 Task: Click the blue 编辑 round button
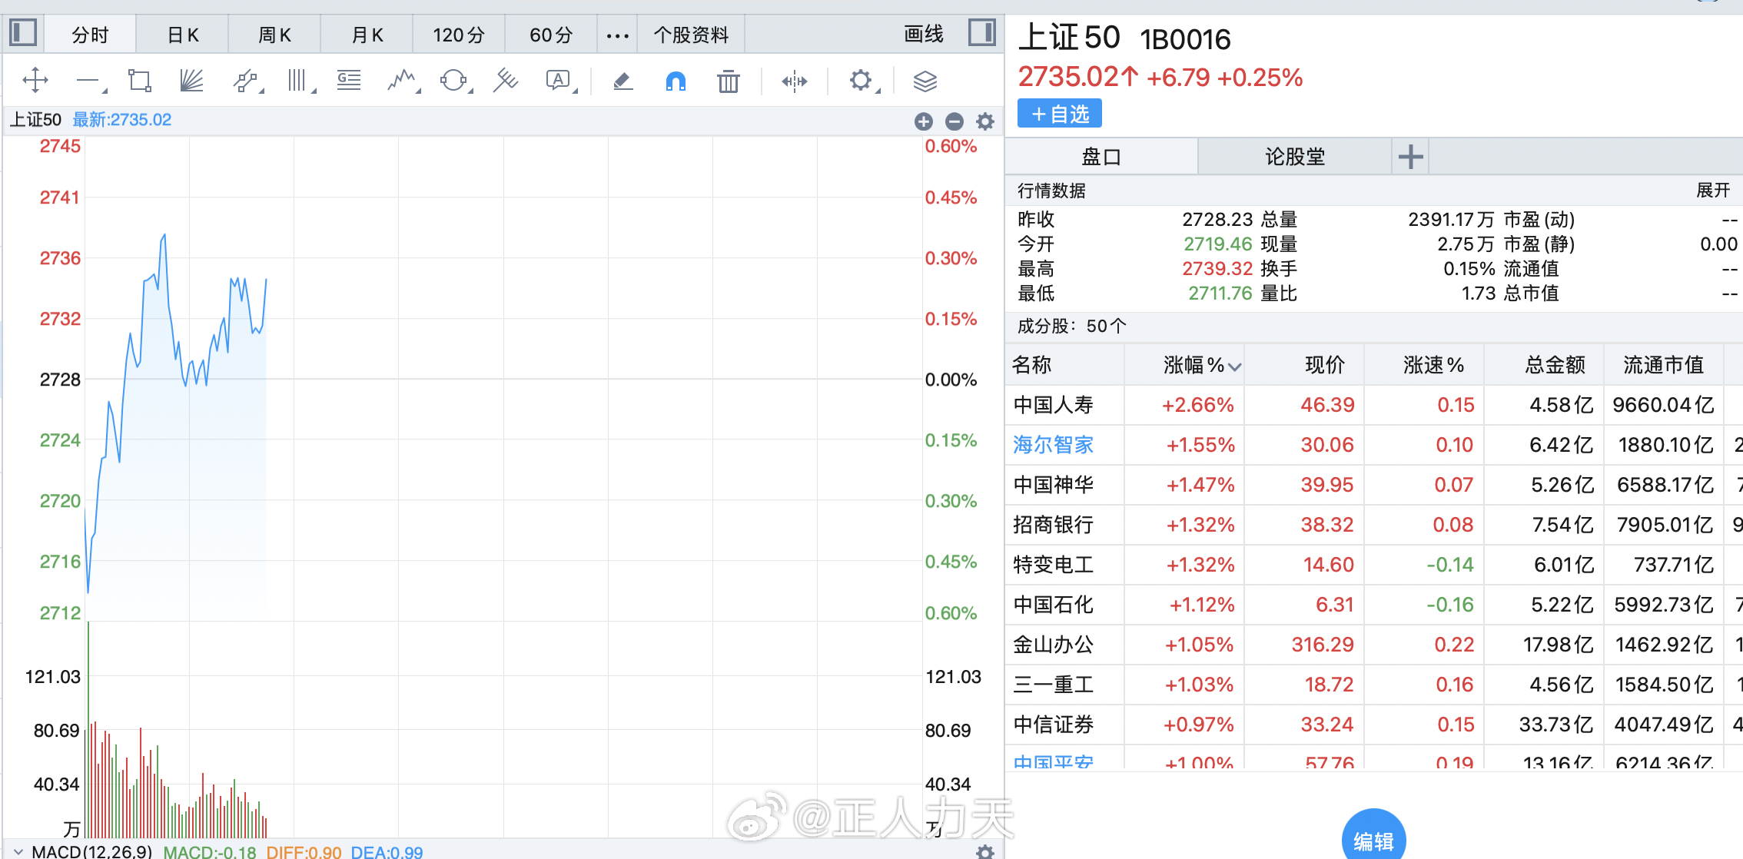[1373, 837]
